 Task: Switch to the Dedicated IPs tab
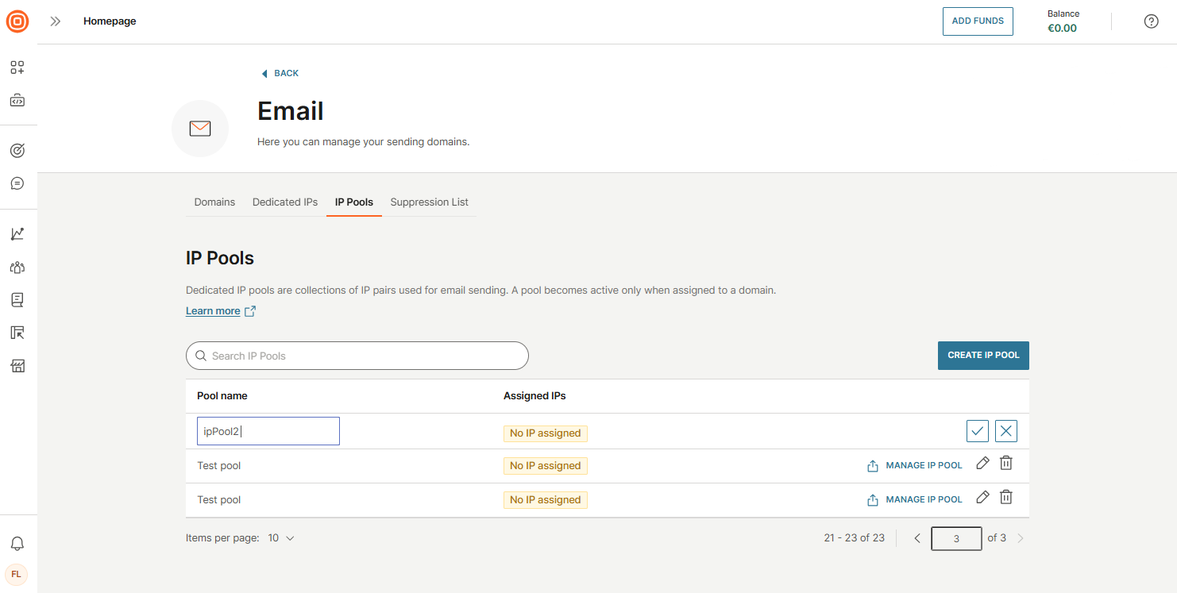tap(285, 202)
